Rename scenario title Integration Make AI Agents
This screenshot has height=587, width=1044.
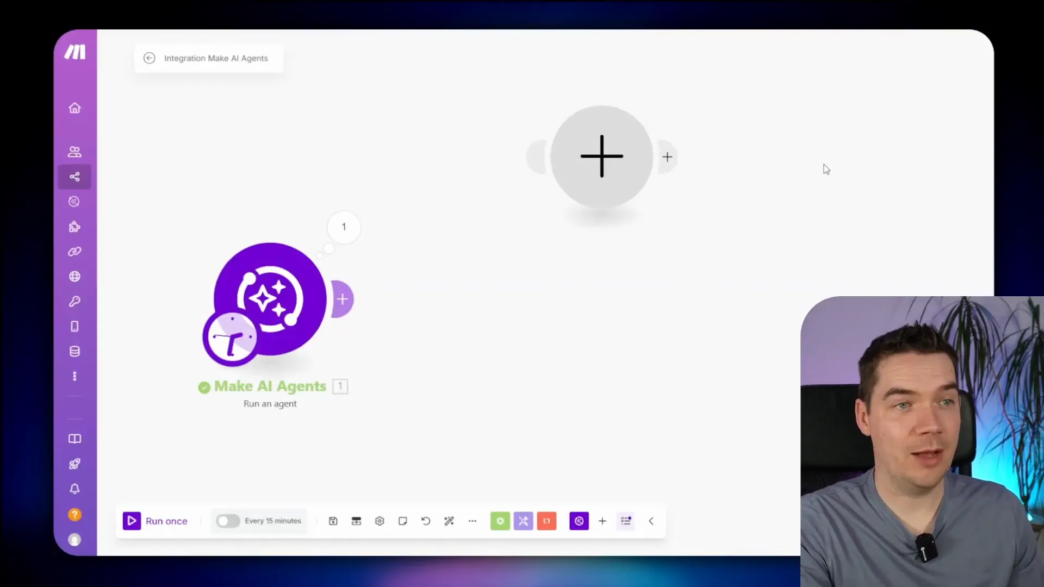[x=216, y=58]
